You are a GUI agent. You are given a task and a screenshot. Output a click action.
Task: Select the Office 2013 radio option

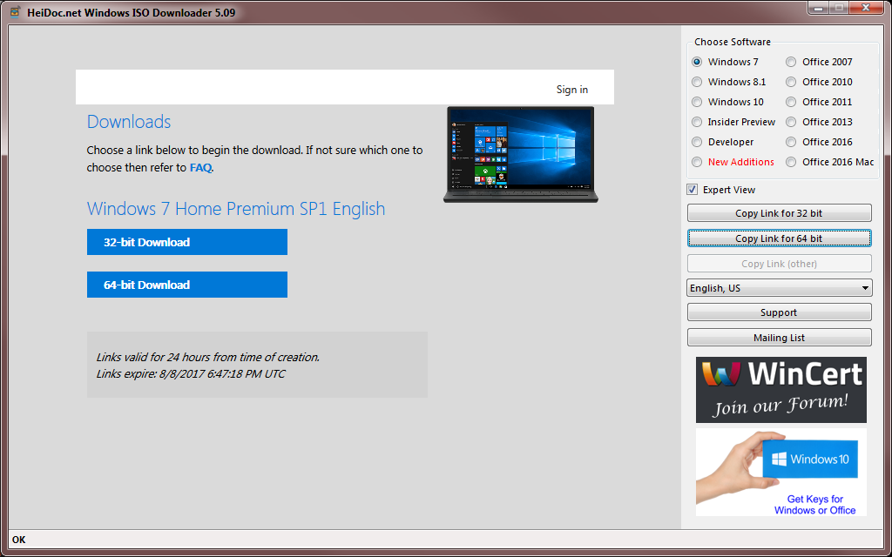pos(791,122)
